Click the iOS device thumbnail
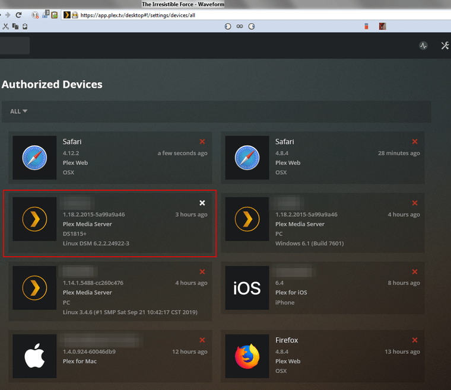 pos(247,288)
